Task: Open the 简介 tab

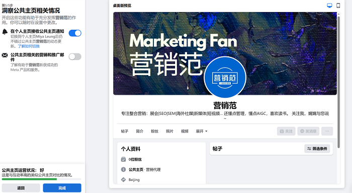Action: click(x=139, y=131)
